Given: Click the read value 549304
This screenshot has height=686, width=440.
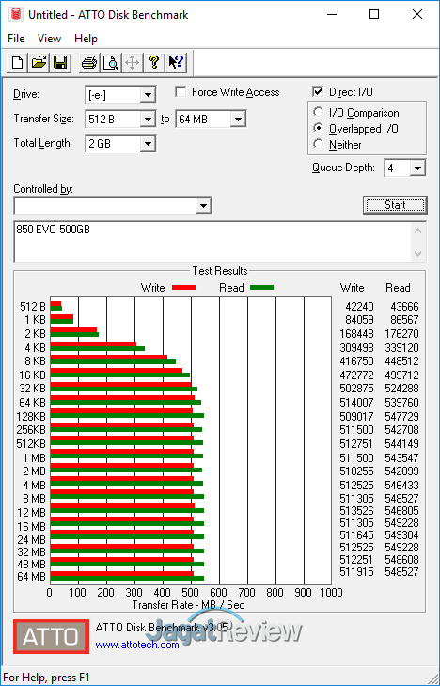Looking at the screenshot, I should [402, 535].
